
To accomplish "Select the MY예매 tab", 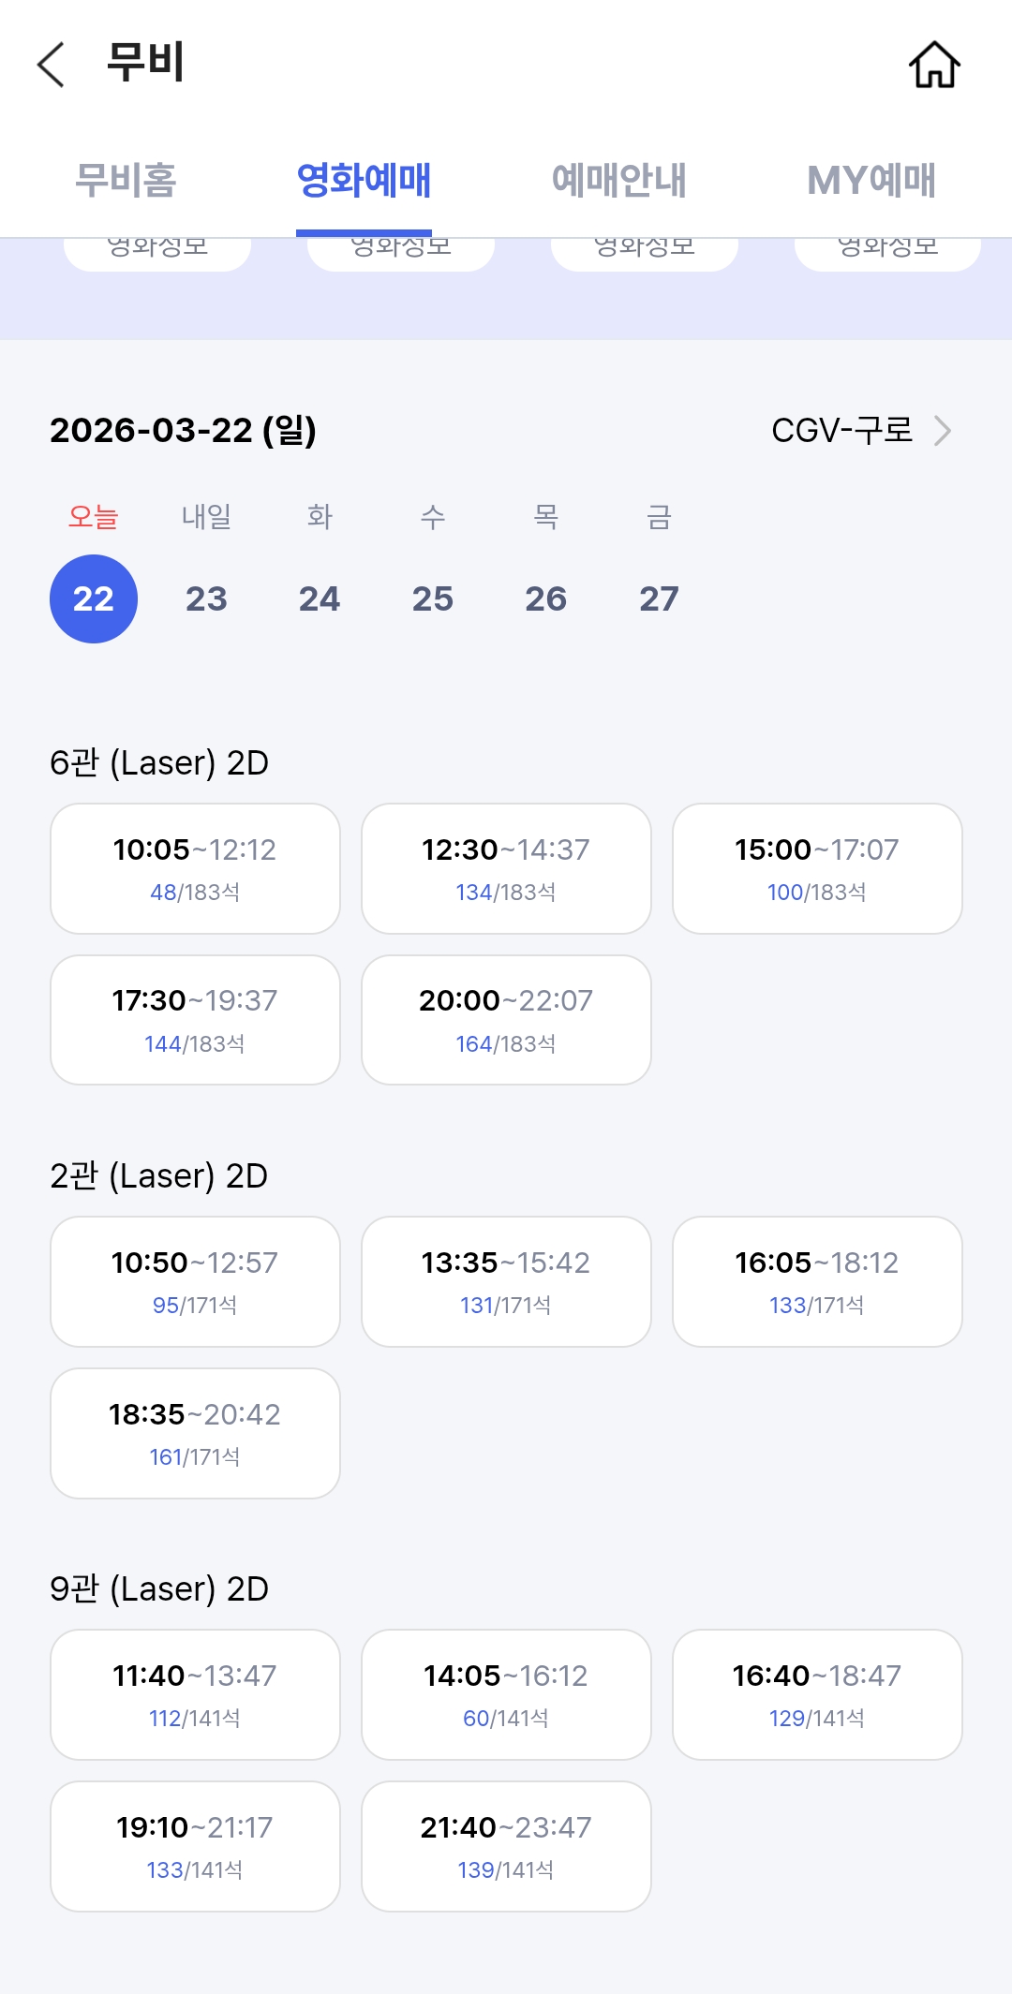I will [871, 180].
